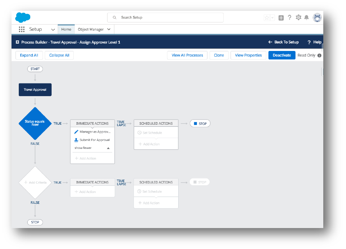The height and width of the screenshot is (249, 346).
Task: Select the Travel Approval object node
Action: point(35,90)
